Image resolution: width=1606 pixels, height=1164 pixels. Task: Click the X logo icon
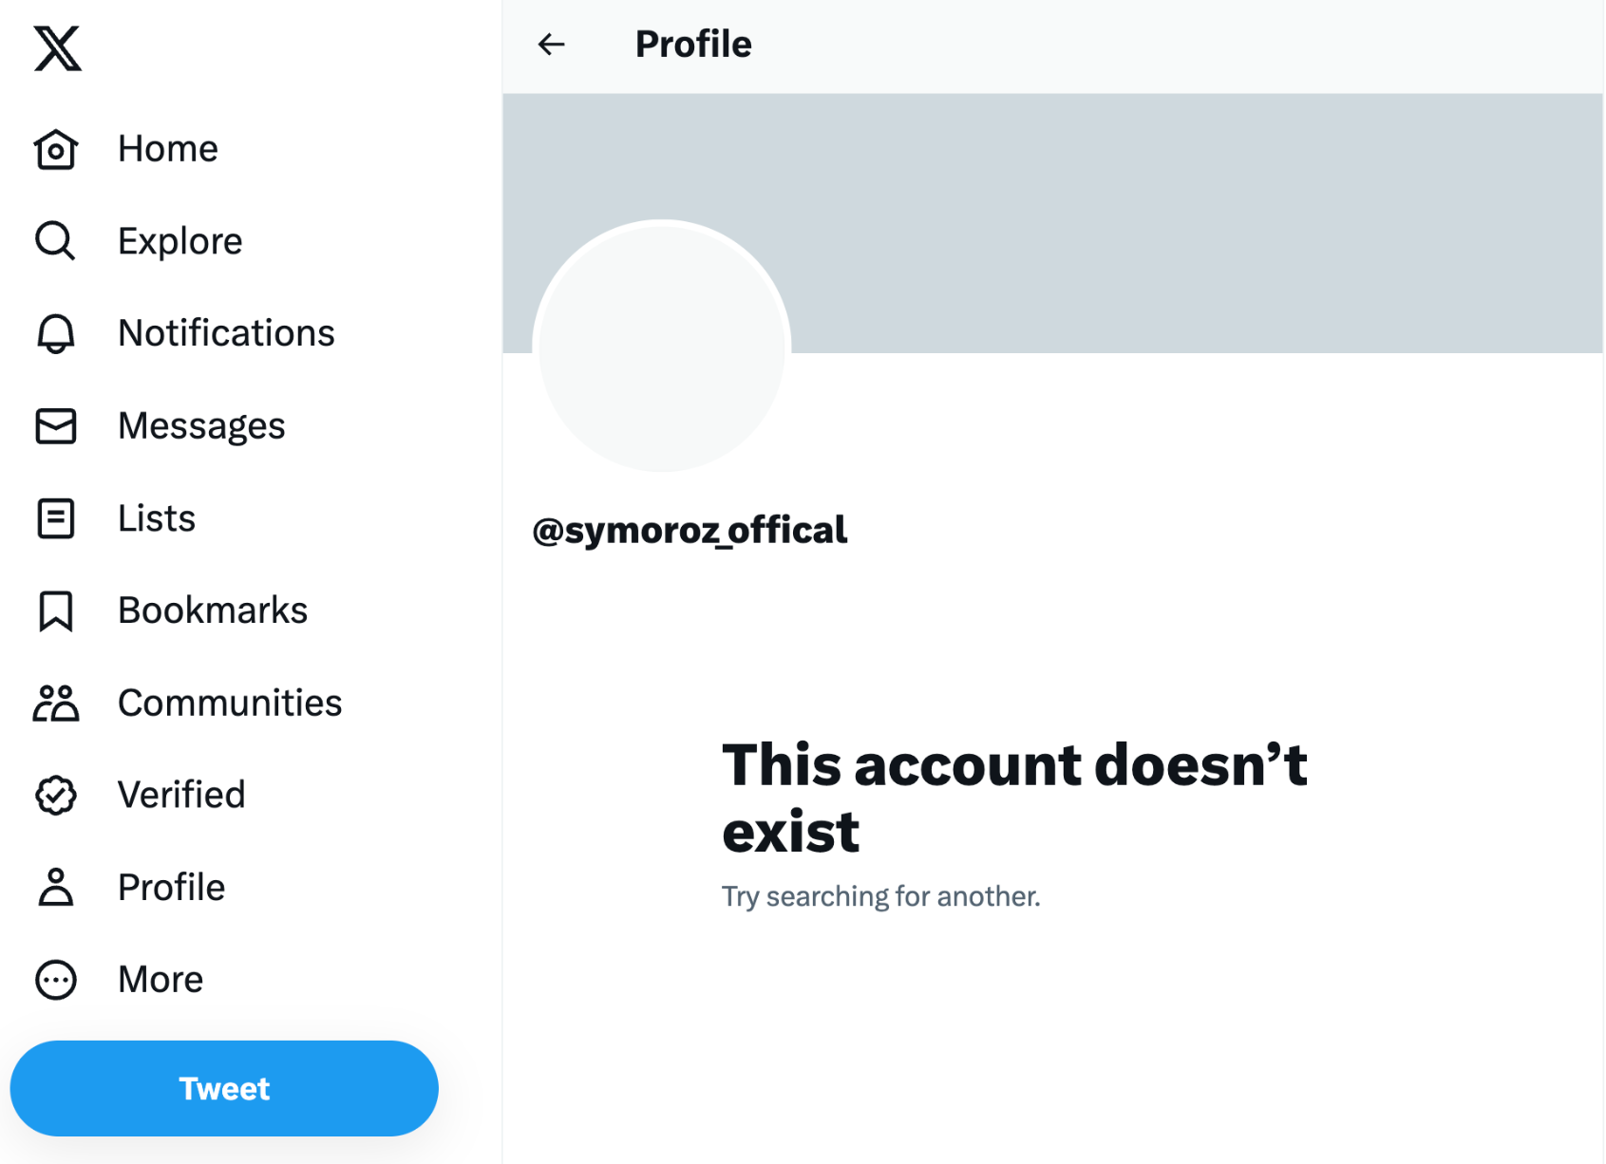pyautogui.click(x=57, y=48)
